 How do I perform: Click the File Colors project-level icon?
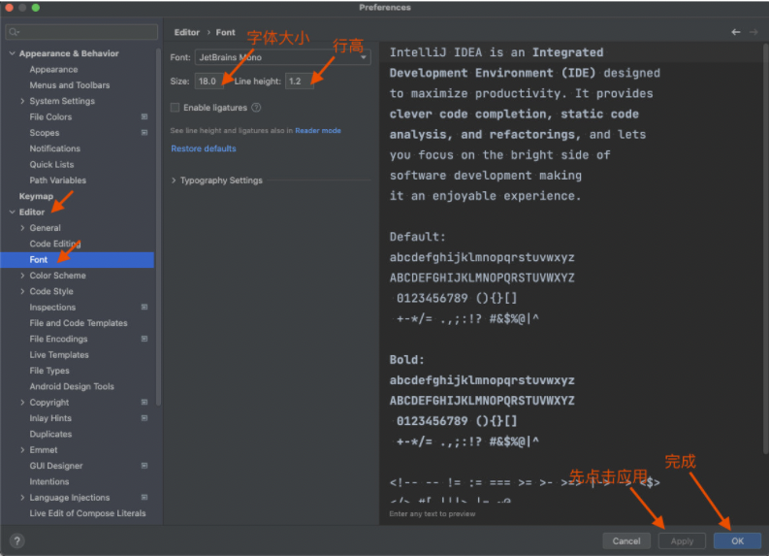144,116
